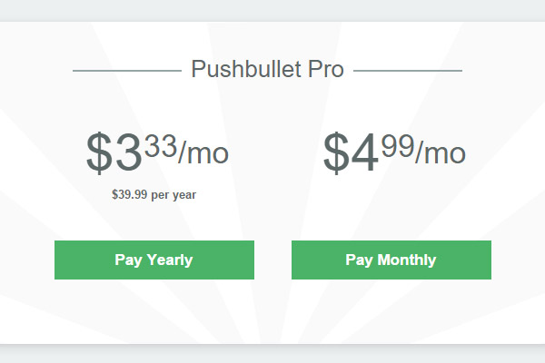Click the word Monthly on the green button

coord(407,260)
